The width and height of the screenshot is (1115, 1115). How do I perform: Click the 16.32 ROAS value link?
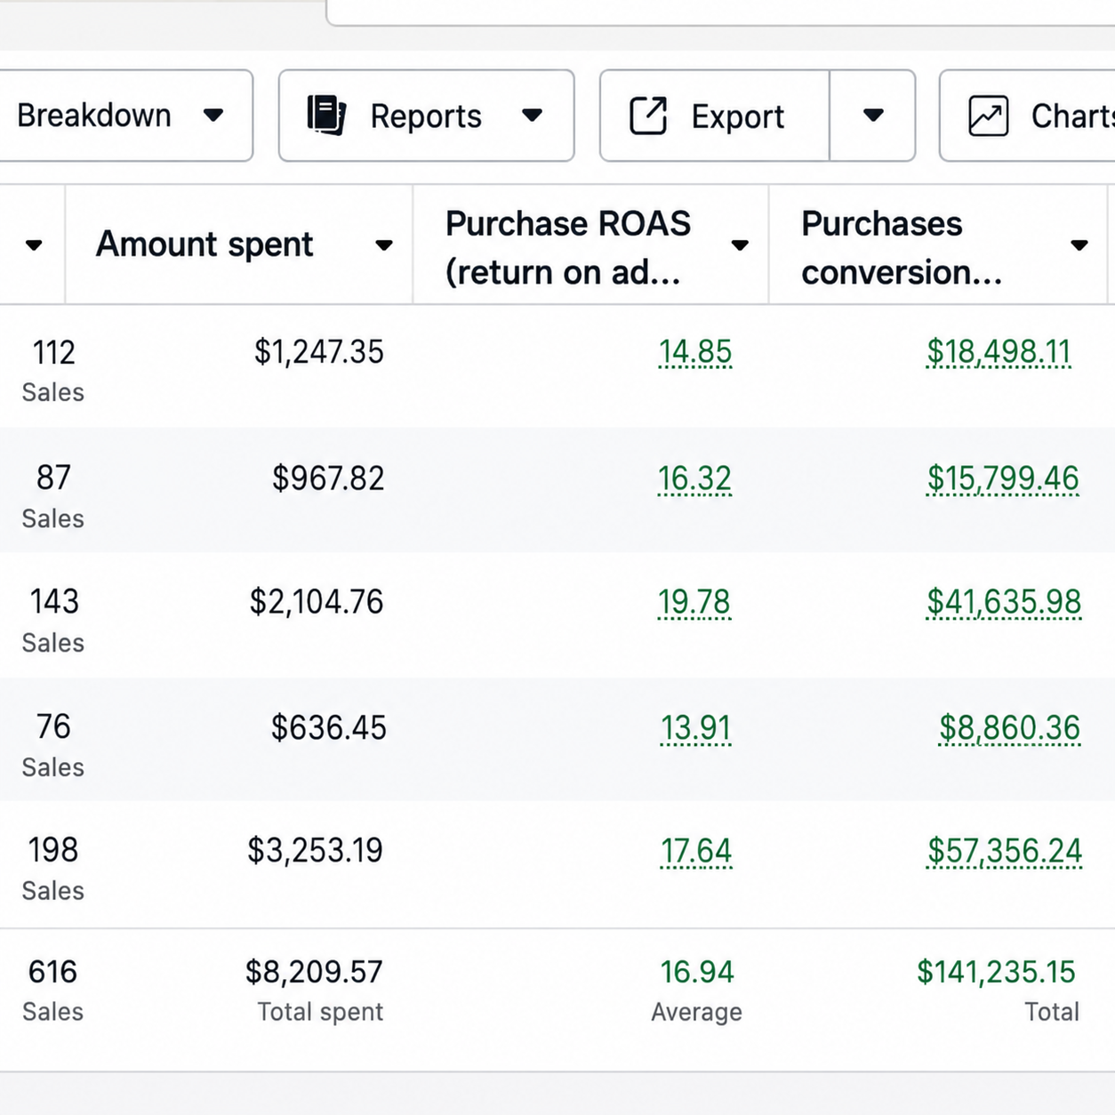click(x=694, y=479)
